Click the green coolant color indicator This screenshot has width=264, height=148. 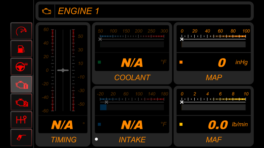tap(99, 62)
